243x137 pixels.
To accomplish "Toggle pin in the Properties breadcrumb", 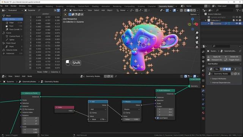I will [x=240, y=51].
